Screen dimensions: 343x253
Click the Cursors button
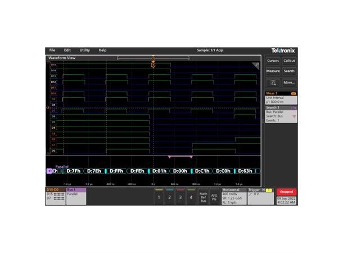tap(273, 61)
